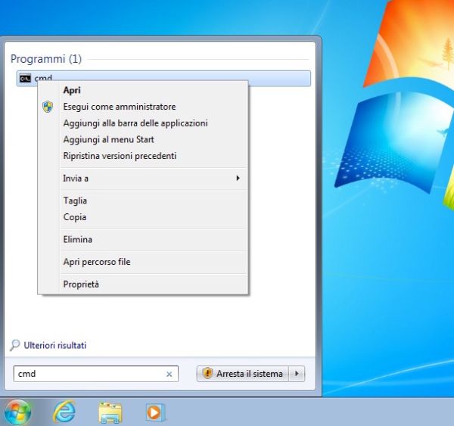Open Proprietà from the context menu
This screenshot has width=454, height=426.
(81, 285)
